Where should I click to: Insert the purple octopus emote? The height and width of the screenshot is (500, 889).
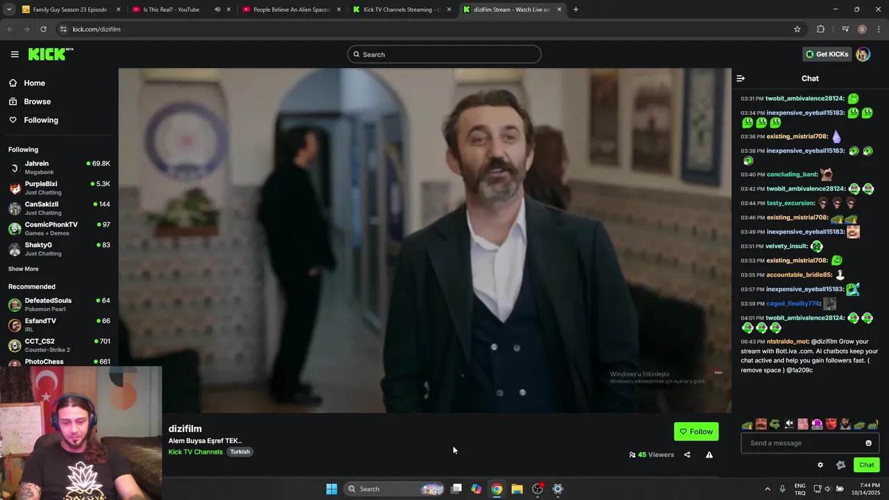pyautogui.click(x=817, y=424)
